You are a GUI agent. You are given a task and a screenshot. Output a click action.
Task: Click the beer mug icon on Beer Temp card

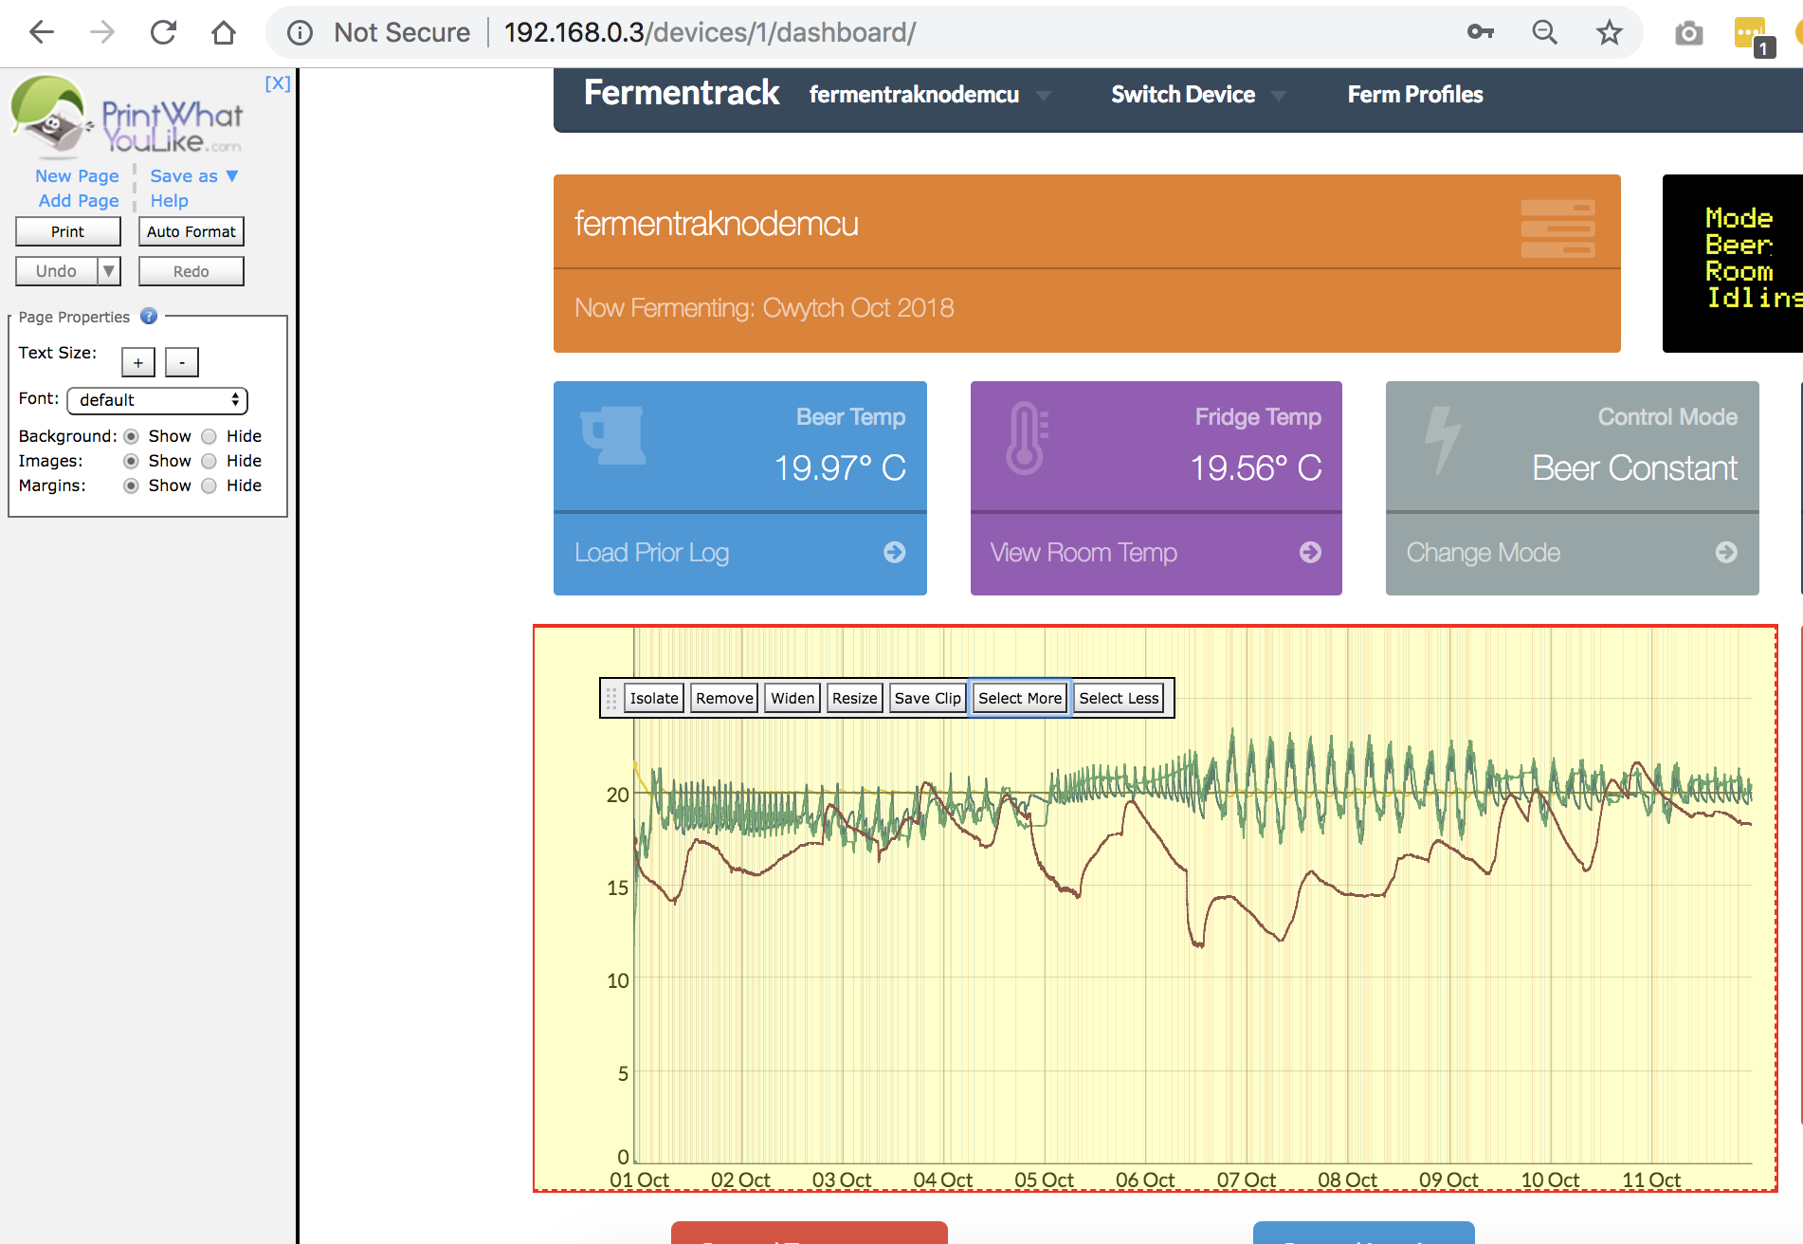point(613,434)
